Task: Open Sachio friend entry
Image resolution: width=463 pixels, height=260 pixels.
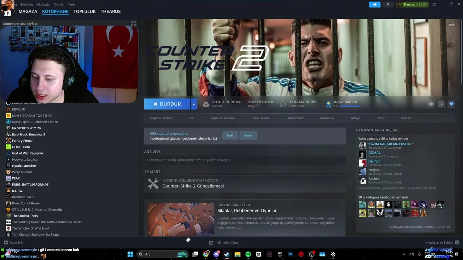Action: pos(373,179)
